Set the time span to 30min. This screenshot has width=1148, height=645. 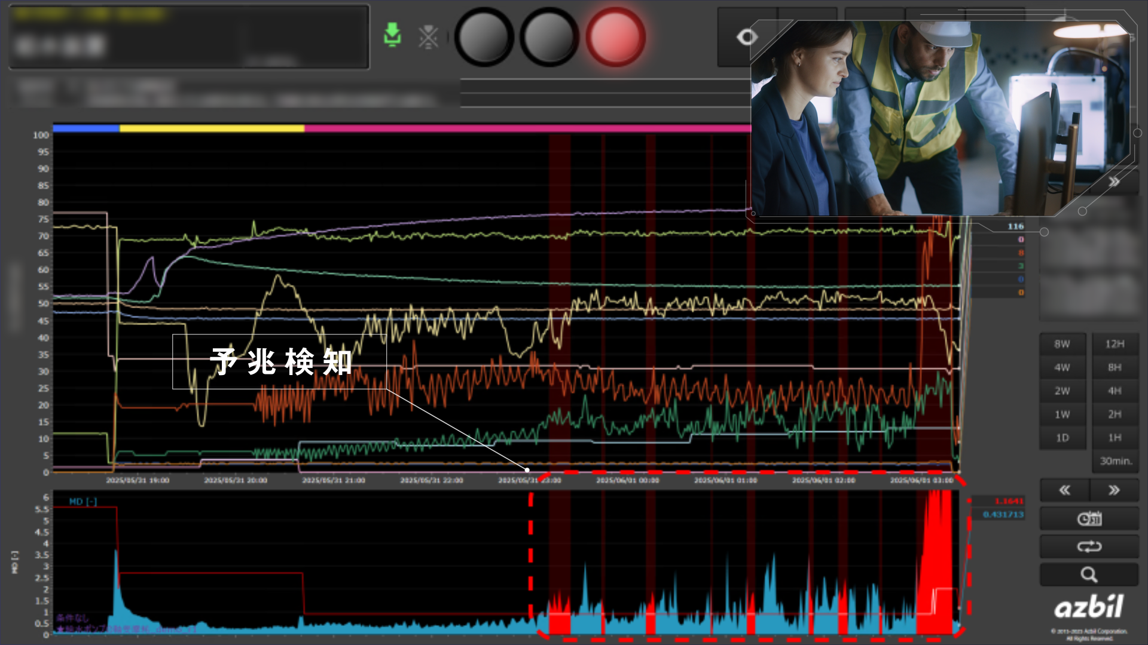tap(1116, 461)
